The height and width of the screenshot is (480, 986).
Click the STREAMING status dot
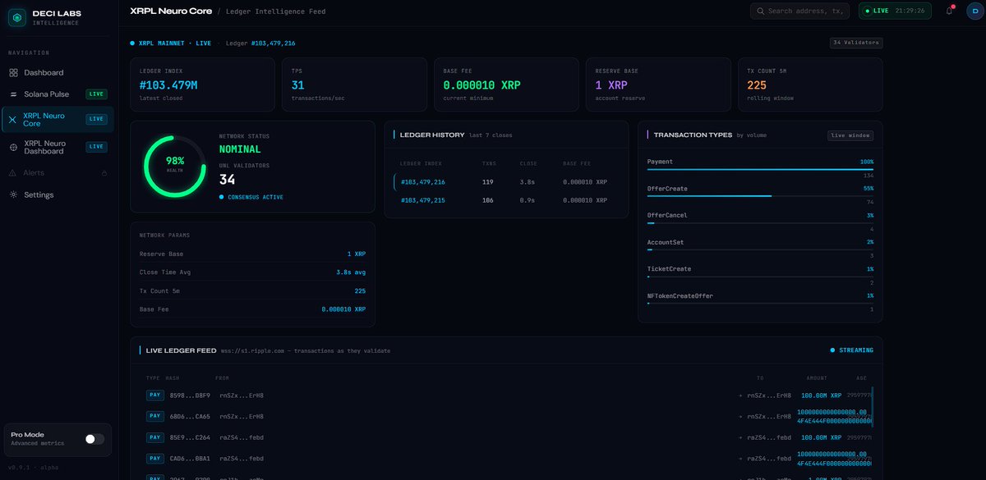point(832,350)
